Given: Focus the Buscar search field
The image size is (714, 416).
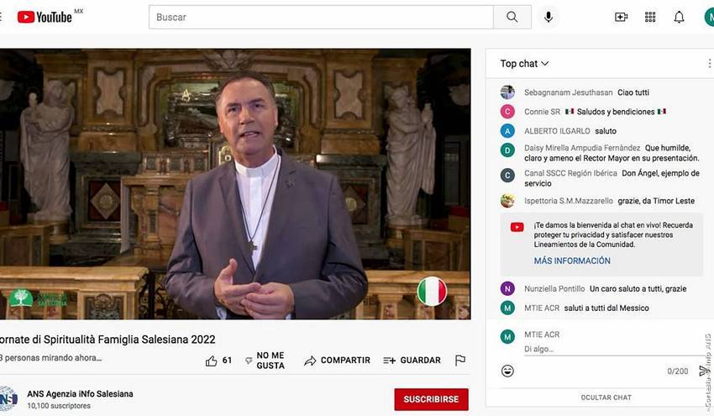Looking at the screenshot, I should pos(321,18).
